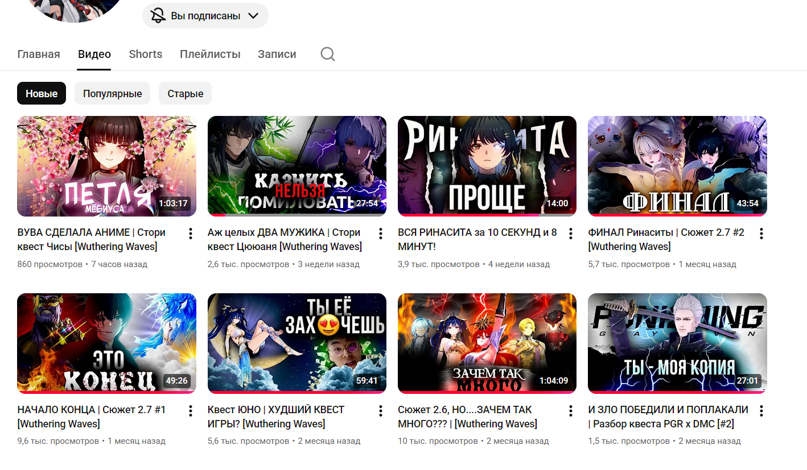Click «3,9 тыс. просмотров • 4 недели назад» text
This screenshot has height=470, width=807.
(x=474, y=264)
